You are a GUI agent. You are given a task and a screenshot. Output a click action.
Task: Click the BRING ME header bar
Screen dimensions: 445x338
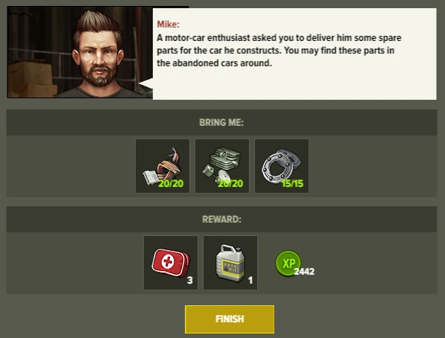[x=221, y=123]
